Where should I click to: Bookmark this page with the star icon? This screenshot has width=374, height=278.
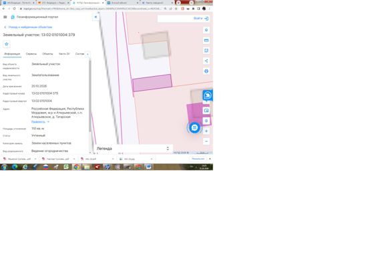[x=176, y=9]
